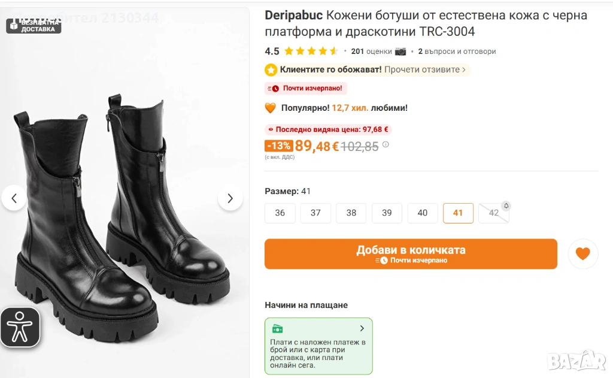Click the camera icon beside the ratings

400,52
